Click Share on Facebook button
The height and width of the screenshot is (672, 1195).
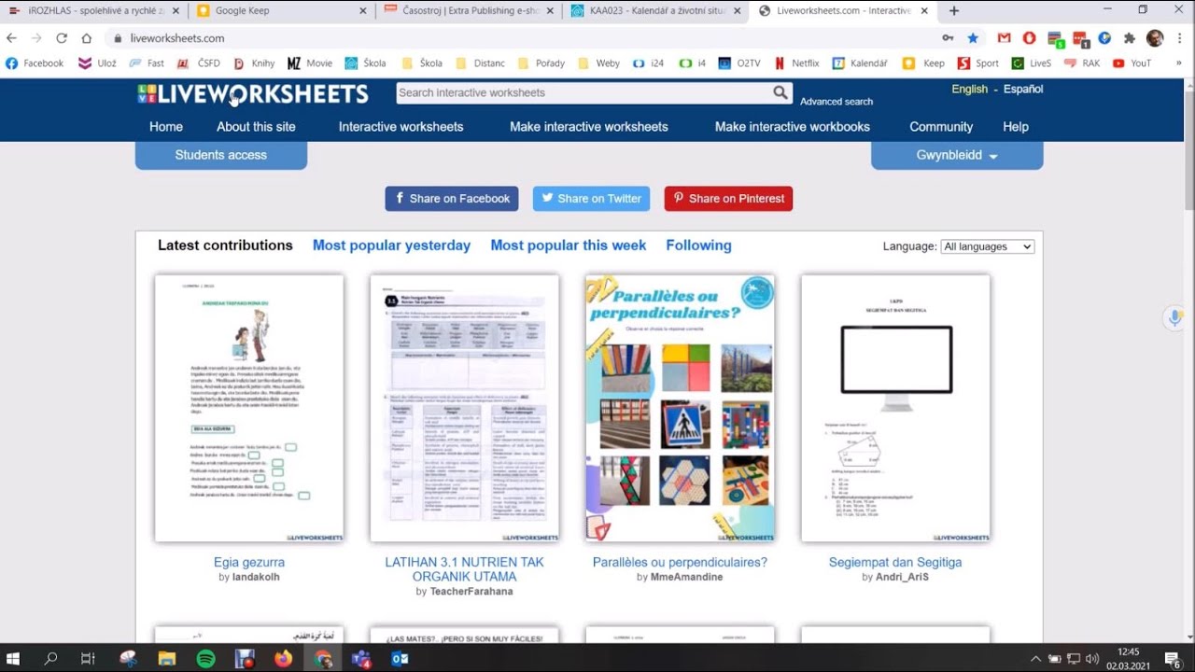(x=452, y=199)
